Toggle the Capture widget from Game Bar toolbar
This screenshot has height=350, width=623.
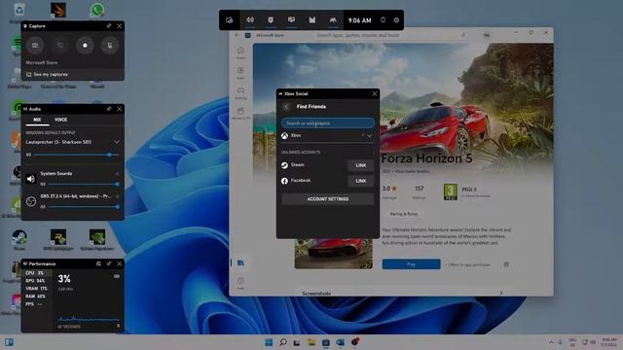coord(271,19)
